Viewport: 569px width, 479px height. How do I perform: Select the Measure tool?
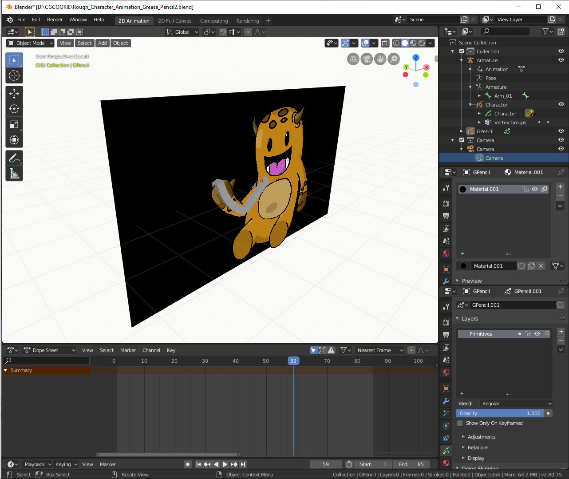tap(14, 174)
